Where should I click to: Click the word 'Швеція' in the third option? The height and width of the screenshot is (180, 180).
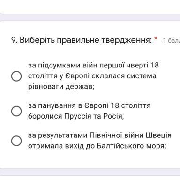[x=158, y=135]
